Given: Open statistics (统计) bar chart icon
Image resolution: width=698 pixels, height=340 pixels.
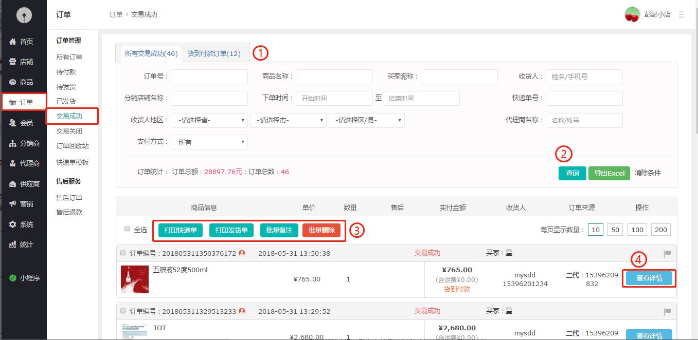Looking at the screenshot, I should click(x=13, y=244).
